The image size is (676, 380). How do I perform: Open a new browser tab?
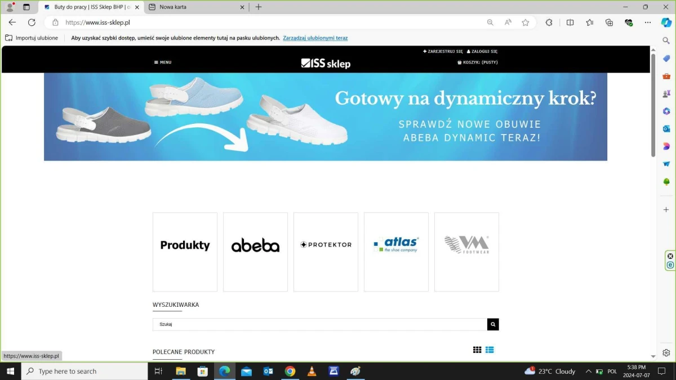[x=259, y=7]
